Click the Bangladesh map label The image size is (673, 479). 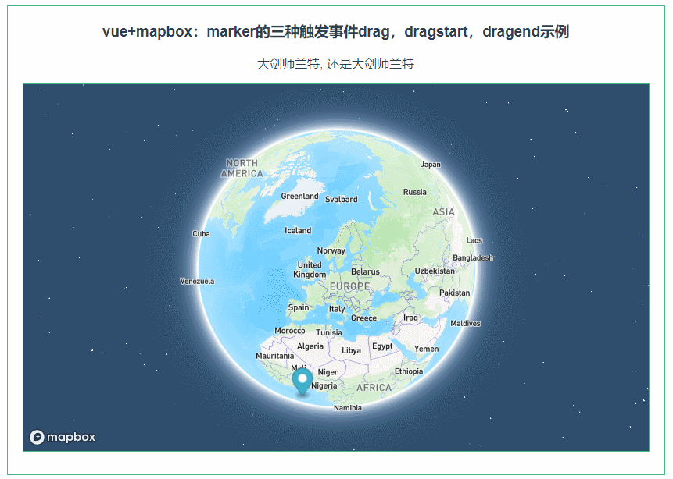pos(473,258)
